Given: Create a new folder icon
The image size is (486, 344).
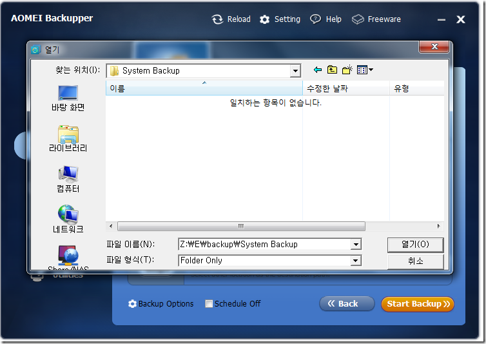Looking at the screenshot, I should [347, 70].
